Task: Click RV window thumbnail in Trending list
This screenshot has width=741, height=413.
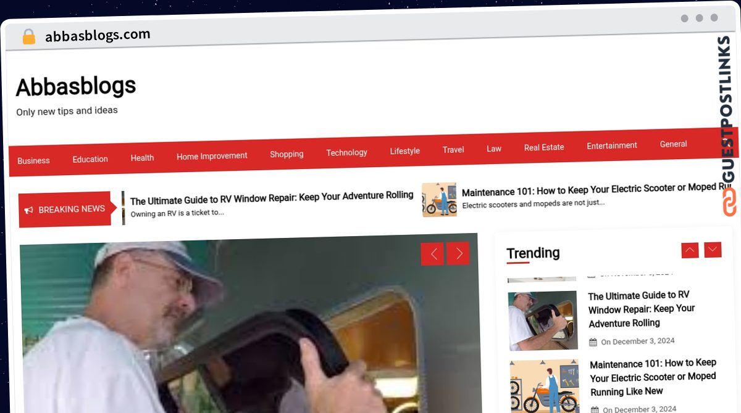Action: [542, 321]
